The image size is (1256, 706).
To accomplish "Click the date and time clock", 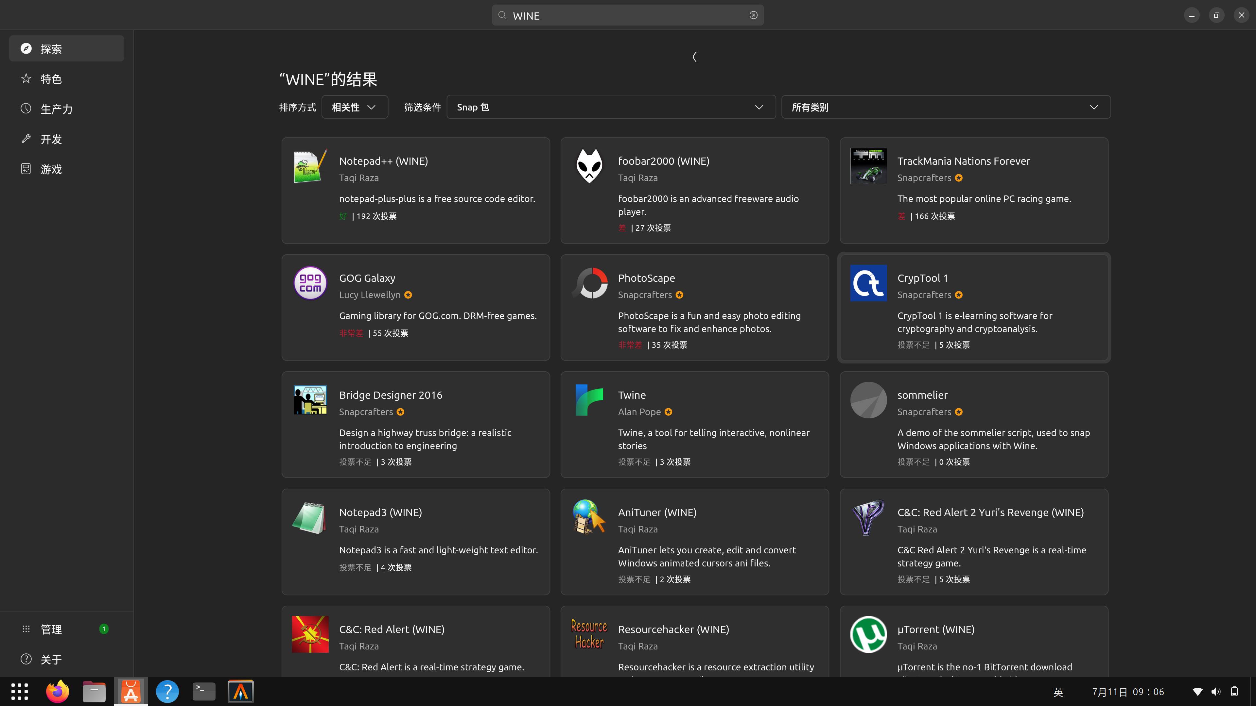I will 1128,692.
